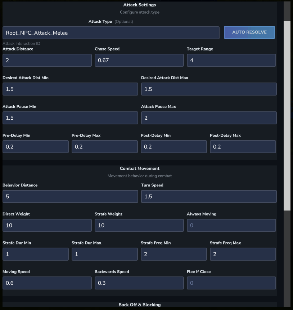Click the Attack Pause Max field
The width and height of the screenshot is (293, 310).
208,118
